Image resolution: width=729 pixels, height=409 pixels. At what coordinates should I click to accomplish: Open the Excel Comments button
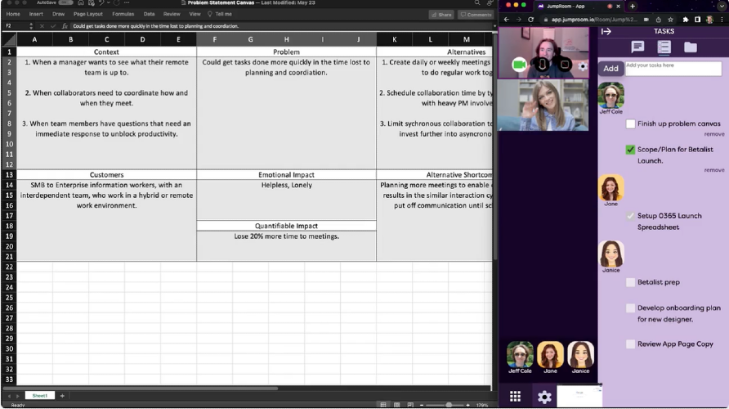pyautogui.click(x=476, y=15)
